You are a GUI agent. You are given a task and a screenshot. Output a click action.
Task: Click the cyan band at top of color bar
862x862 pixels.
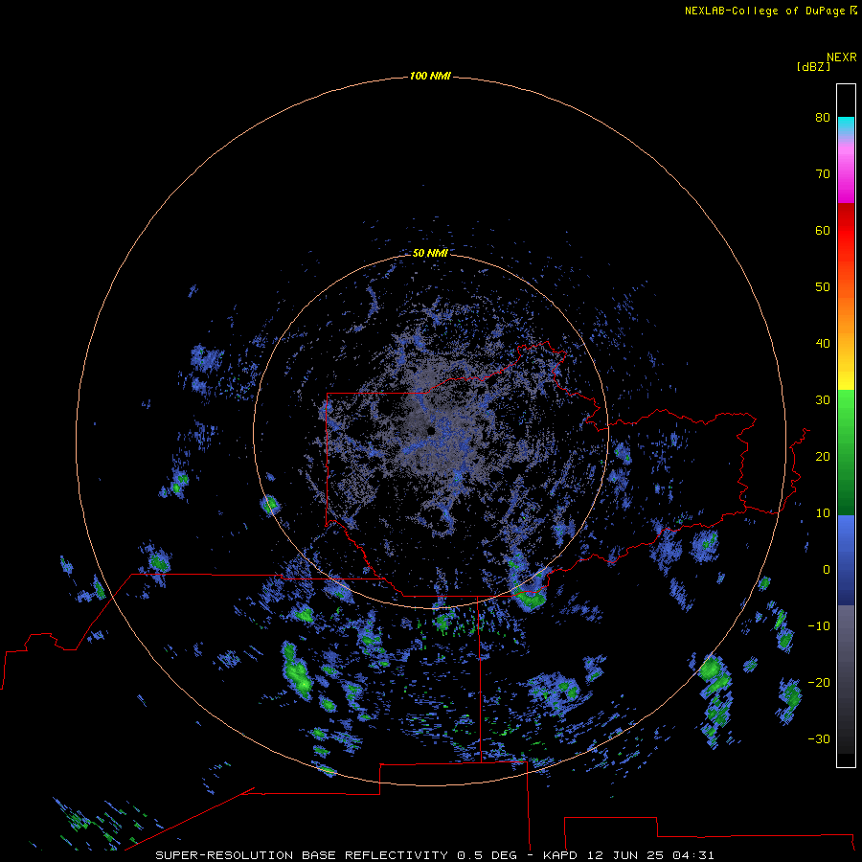[846, 123]
